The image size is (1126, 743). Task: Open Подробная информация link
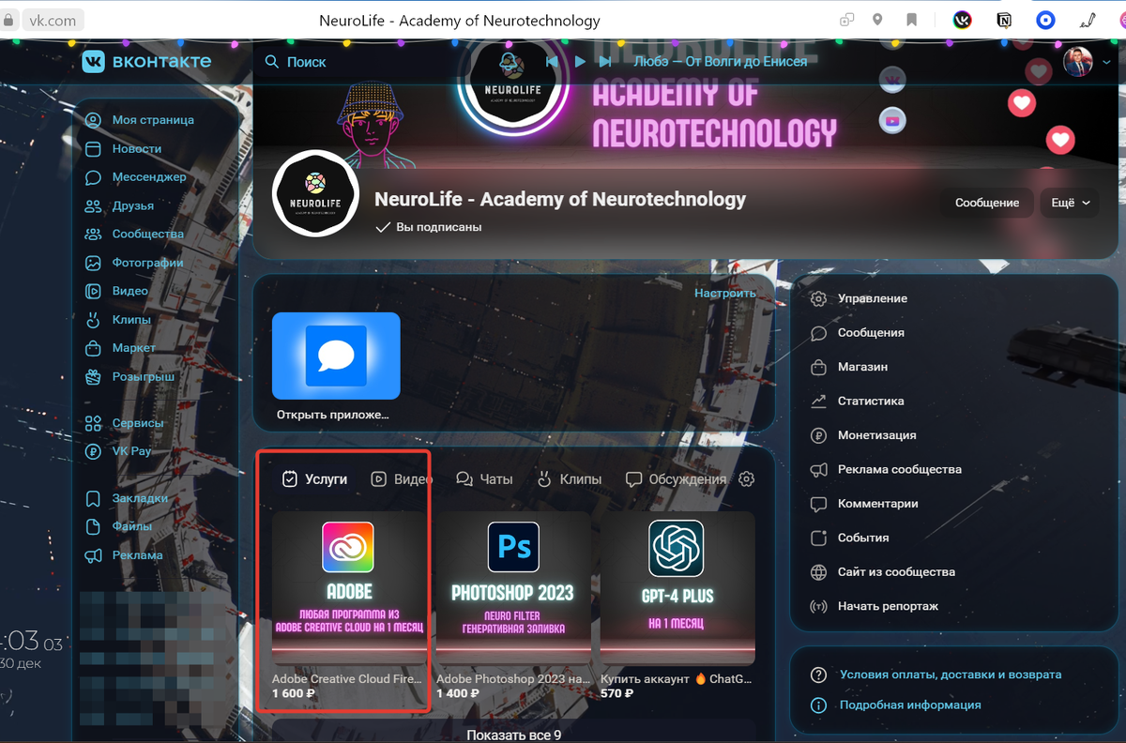pos(910,705)
